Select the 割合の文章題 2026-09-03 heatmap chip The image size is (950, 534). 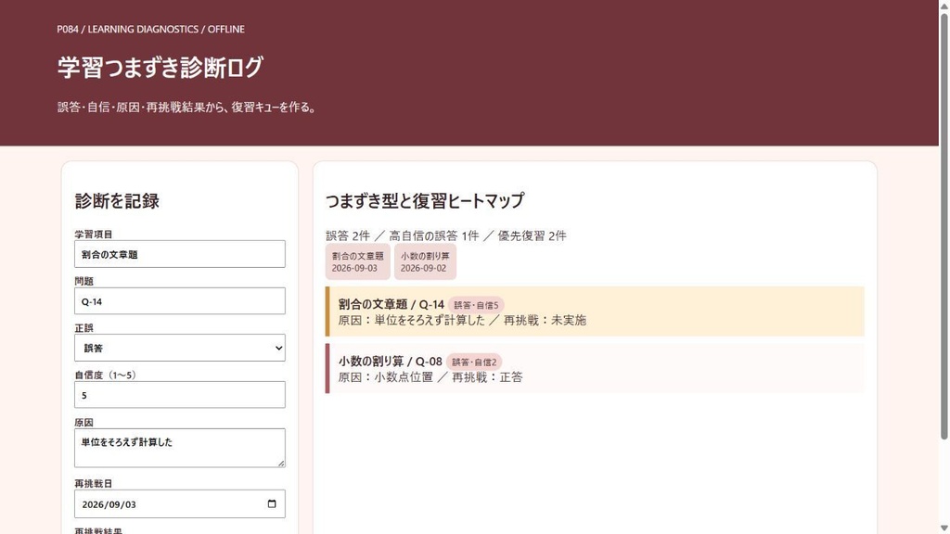tap(357, 261)
